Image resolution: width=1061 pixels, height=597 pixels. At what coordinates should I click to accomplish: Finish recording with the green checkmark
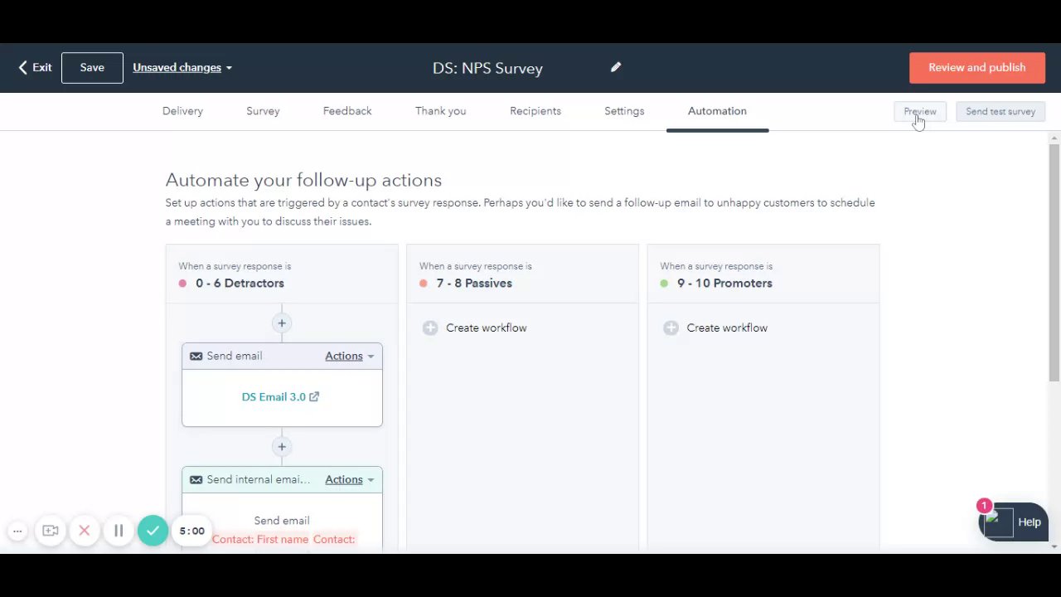pyautogui.click(x=153, y=531)
